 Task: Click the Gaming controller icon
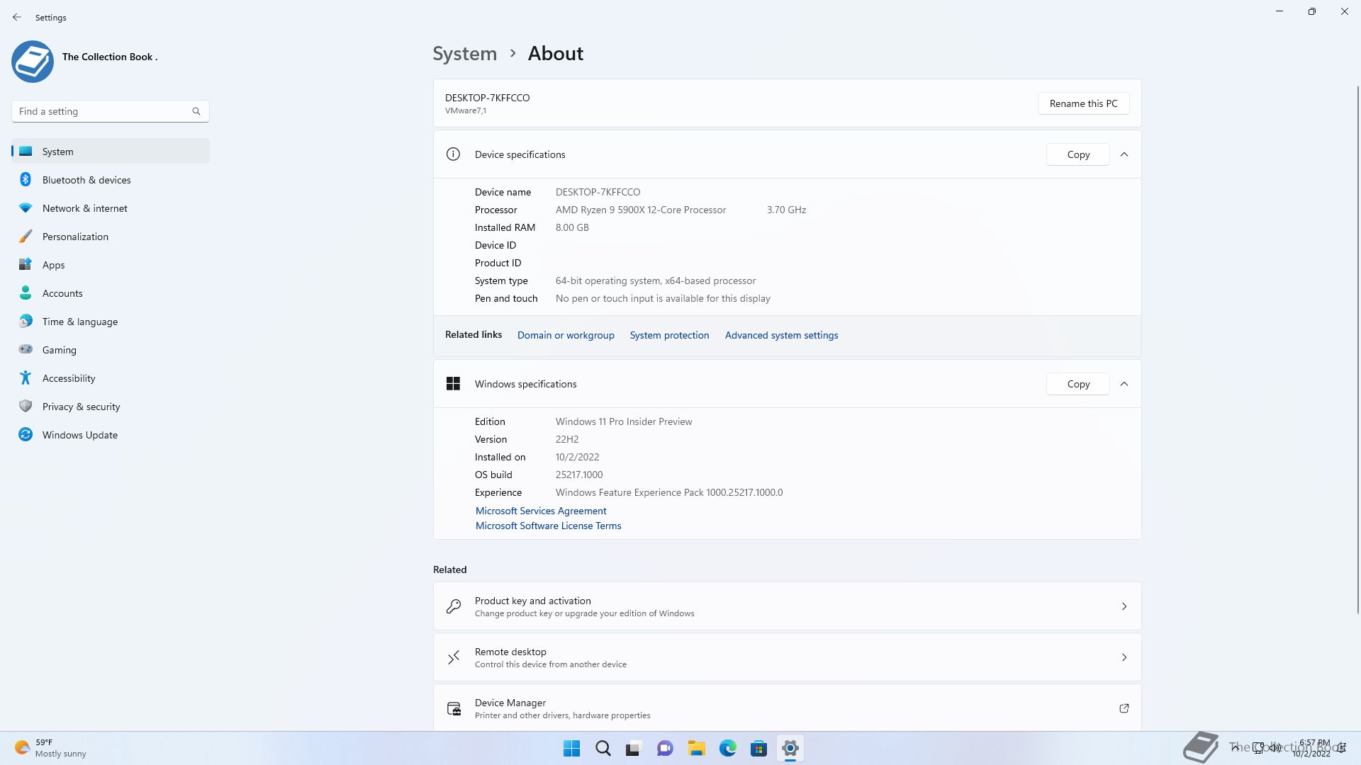(26, 349)
